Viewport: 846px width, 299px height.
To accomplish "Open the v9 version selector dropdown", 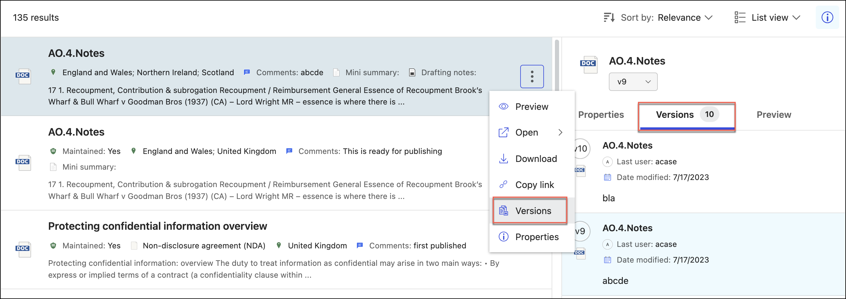I will click(633, 82).
